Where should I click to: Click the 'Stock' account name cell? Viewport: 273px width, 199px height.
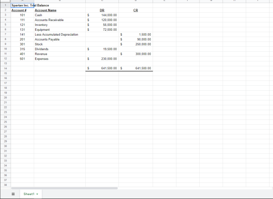coord(59,44)
